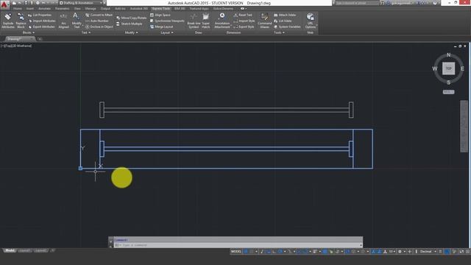471x265 pixels.
Task: Expand the Modify panel dropdown
Action: click(131, 32)
